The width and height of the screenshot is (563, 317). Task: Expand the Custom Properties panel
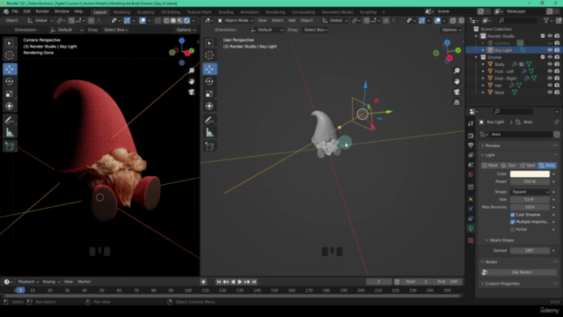502,284
